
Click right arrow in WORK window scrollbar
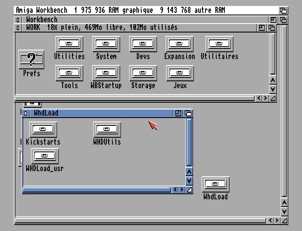coord(265,98)
